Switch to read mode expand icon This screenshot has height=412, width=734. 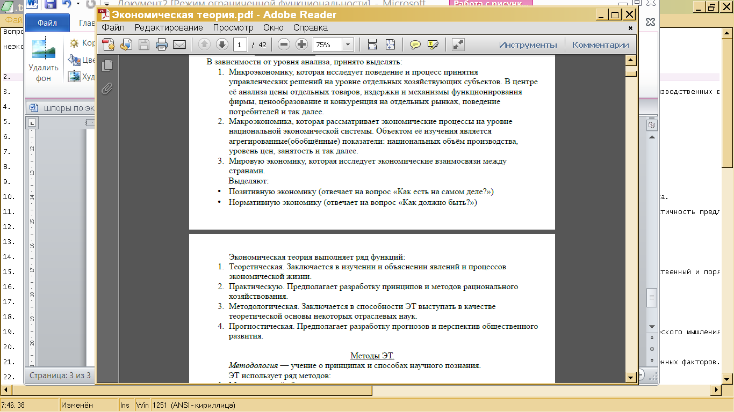coord(458,45)
